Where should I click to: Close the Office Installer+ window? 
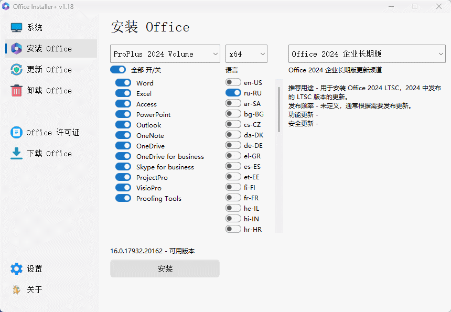438,6
